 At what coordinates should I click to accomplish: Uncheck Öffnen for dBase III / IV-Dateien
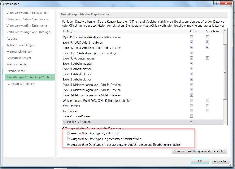191,121
